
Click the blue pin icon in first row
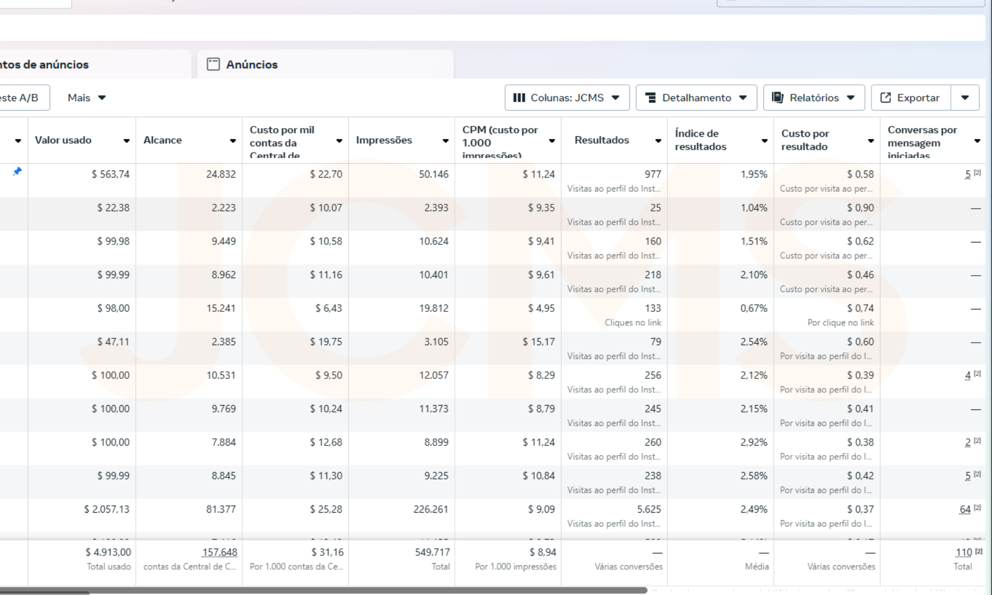pyautogui.click(x=17, y=171)
